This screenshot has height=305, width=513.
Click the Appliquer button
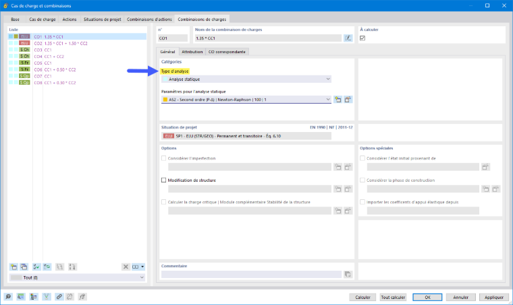tap(493, 297)
